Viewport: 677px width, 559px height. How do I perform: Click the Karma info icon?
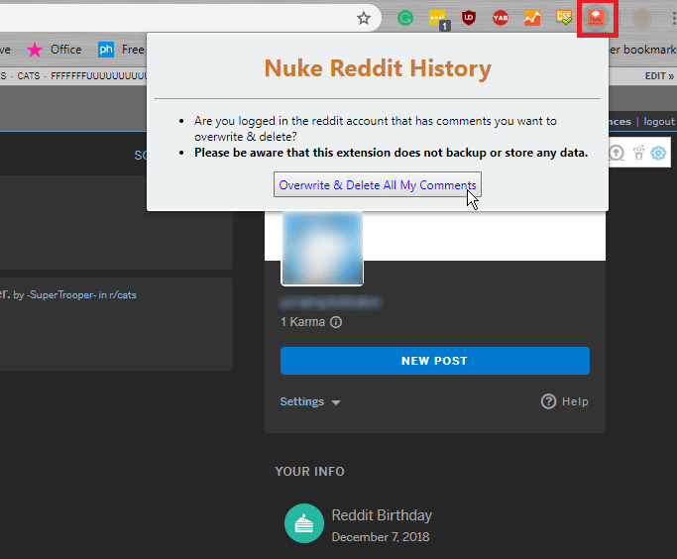click(336, 322)
